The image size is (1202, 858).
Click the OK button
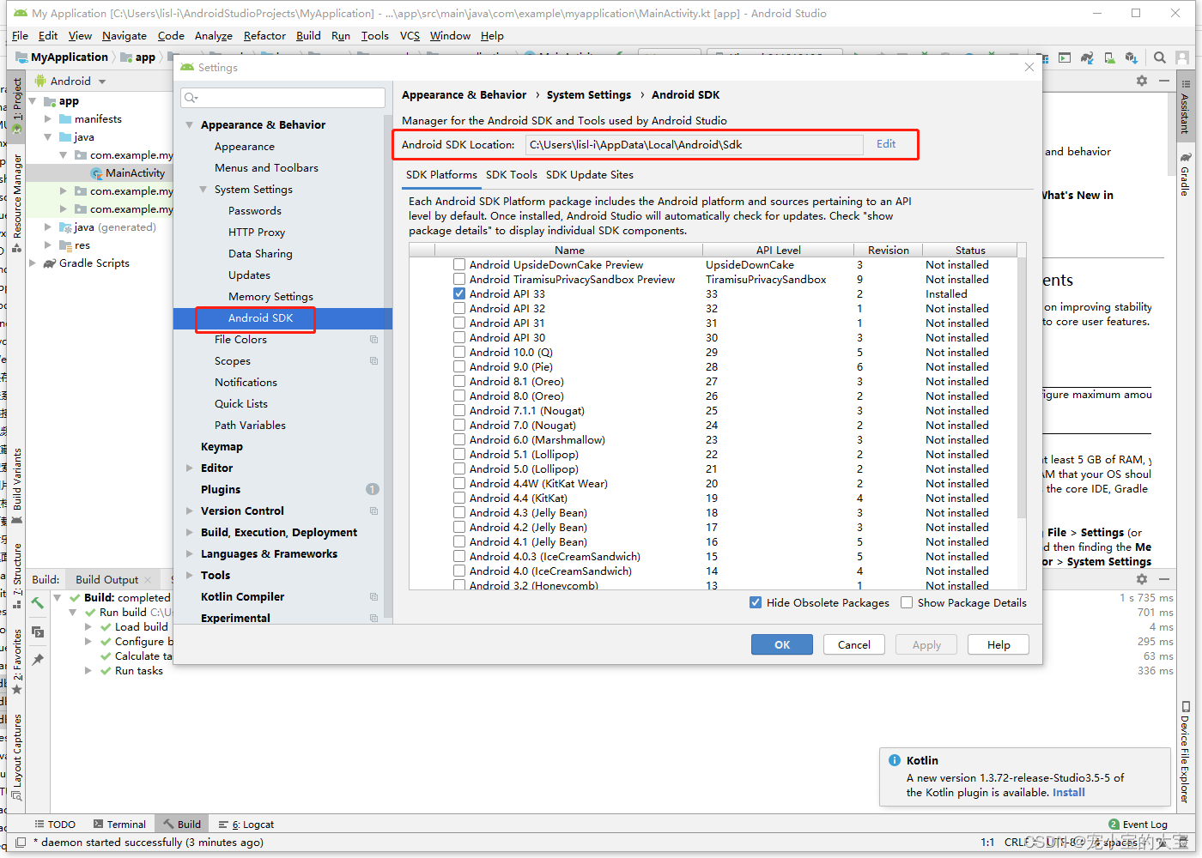(x=782, y=645)
